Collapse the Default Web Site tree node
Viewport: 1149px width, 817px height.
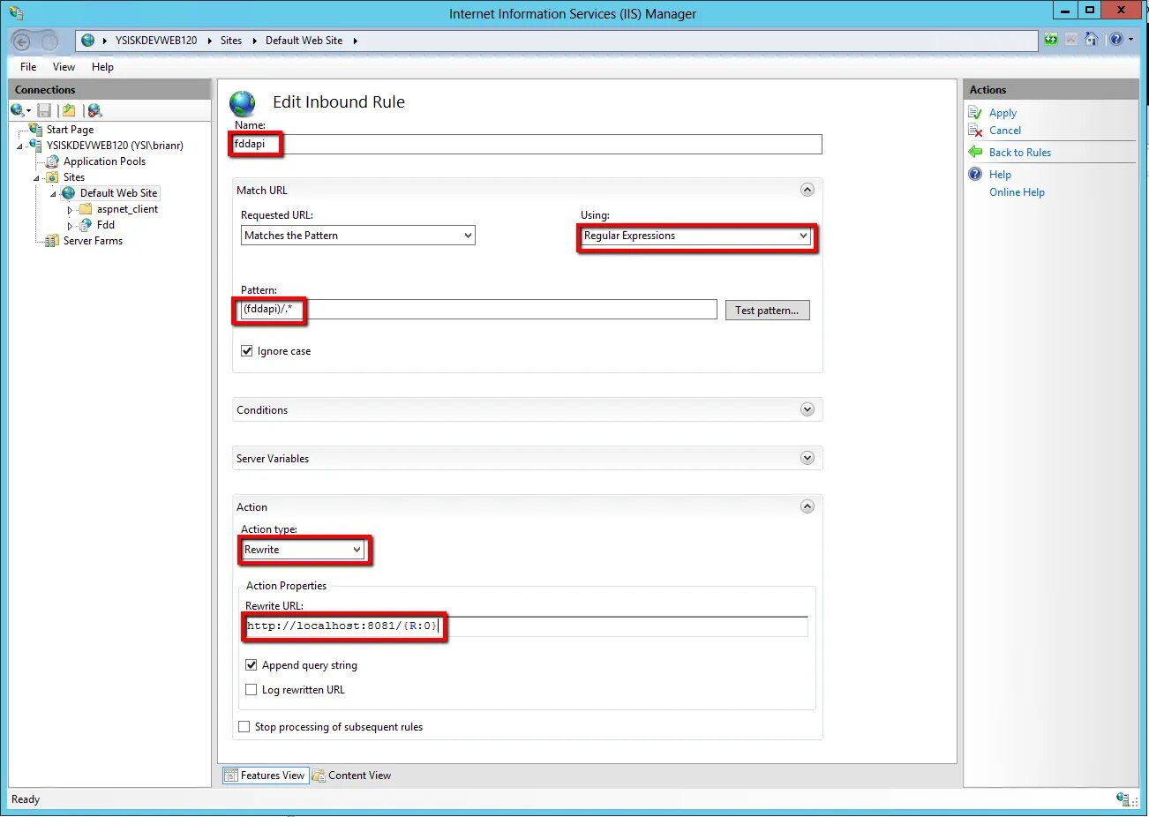click(x=53, y=194)
